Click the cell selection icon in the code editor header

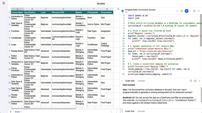[177, 11]
